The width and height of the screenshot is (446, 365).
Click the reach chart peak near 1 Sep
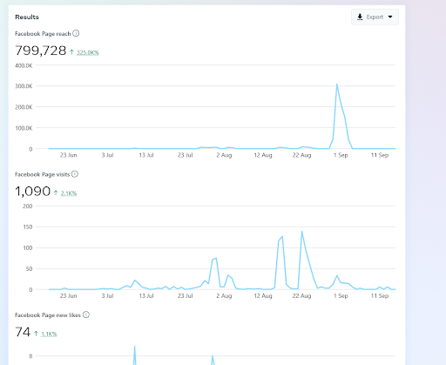[x=337, y=84]
